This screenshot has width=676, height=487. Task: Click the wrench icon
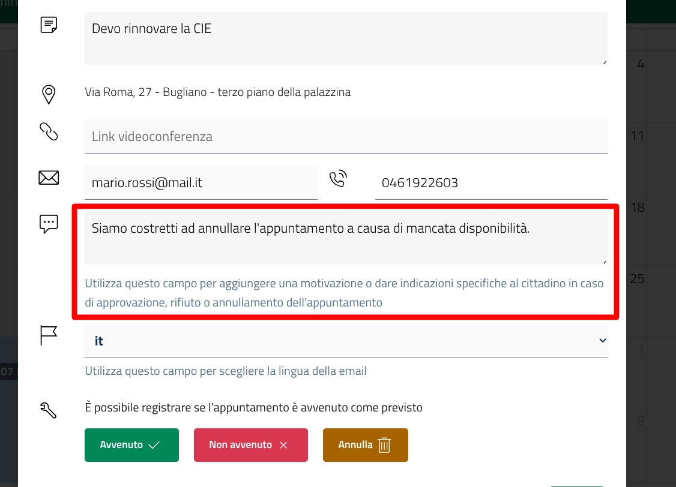[x=49, y=410]
